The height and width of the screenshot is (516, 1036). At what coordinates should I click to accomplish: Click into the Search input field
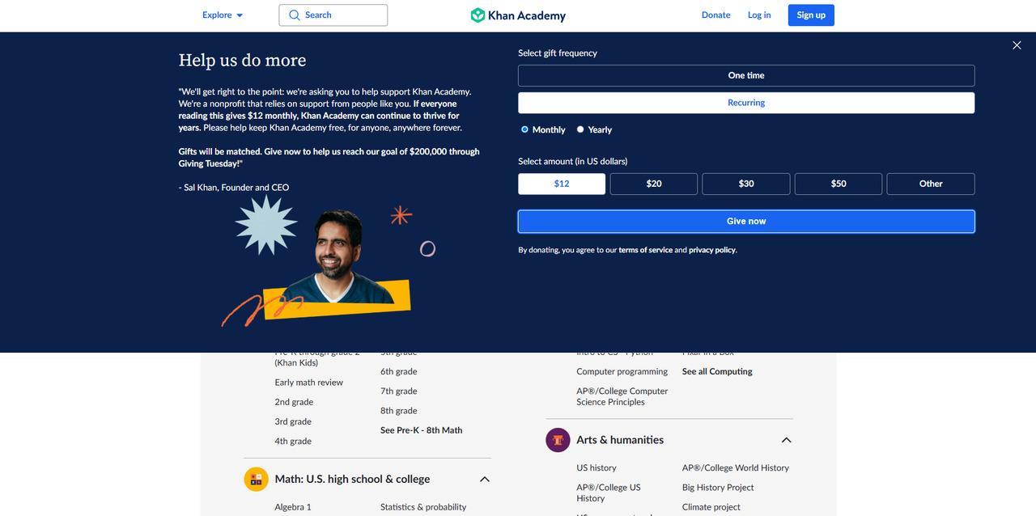coord(333,15)
